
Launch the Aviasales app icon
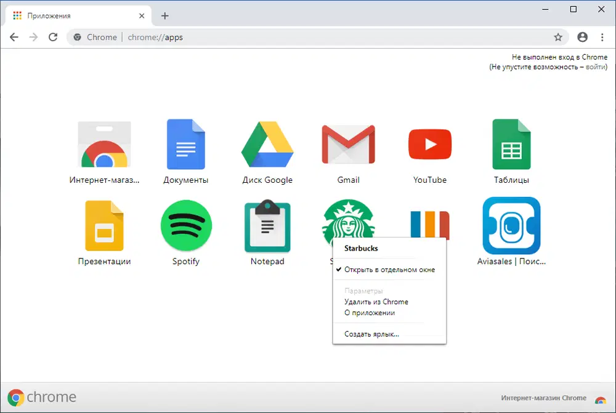tap(511, 226)
